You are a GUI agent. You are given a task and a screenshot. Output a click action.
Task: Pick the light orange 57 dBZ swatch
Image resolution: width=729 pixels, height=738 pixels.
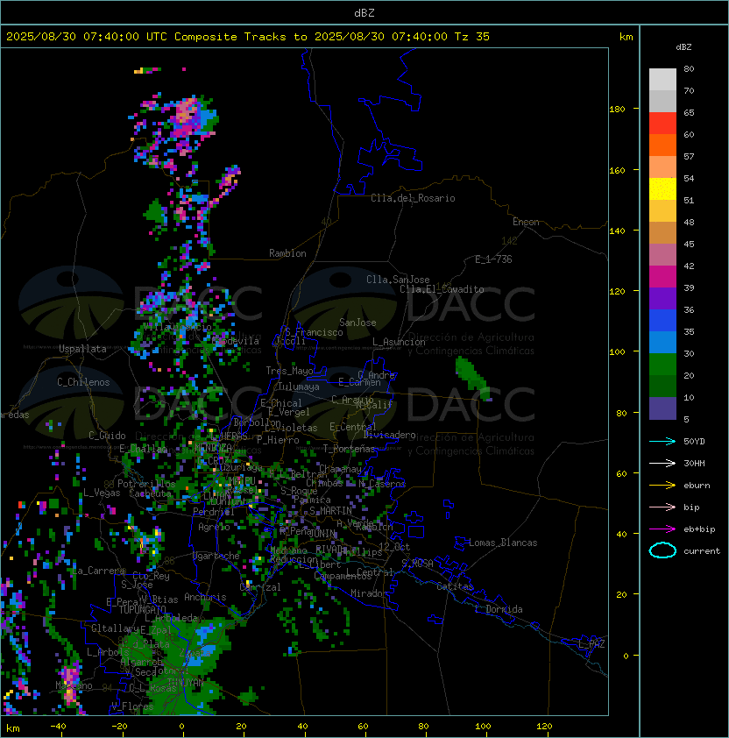(x=662, y=167)
